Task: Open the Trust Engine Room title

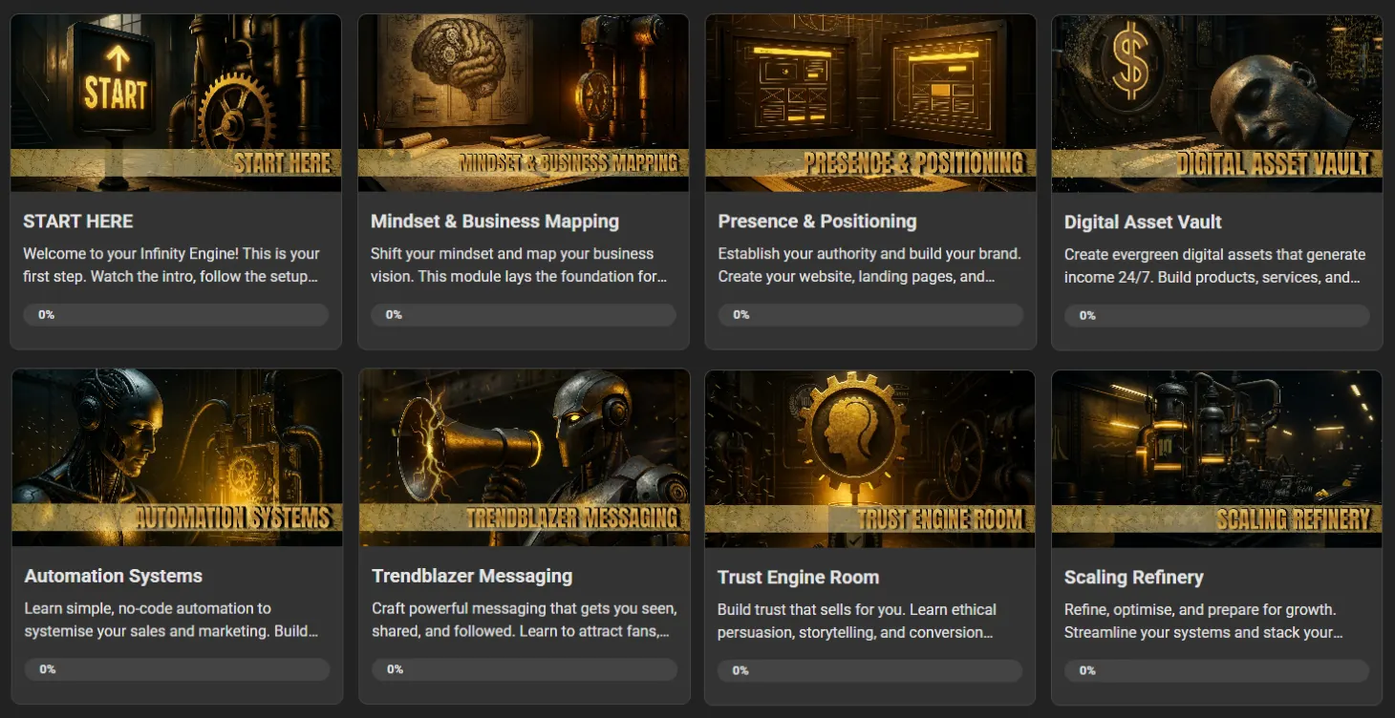Action: pos(798,577)
